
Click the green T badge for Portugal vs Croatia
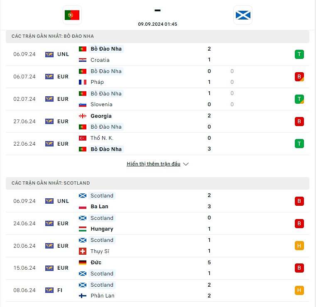click(x=299, y=54)
